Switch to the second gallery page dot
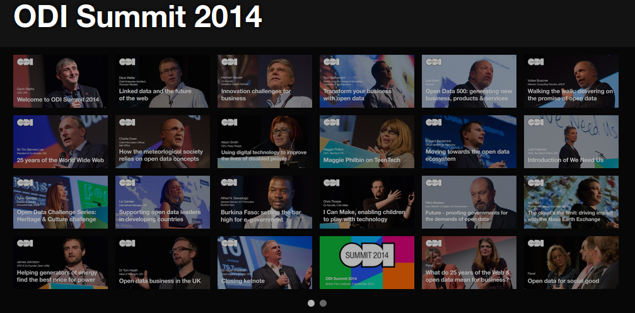The height and width of the screenshot is (313, 635). point(323,304)
